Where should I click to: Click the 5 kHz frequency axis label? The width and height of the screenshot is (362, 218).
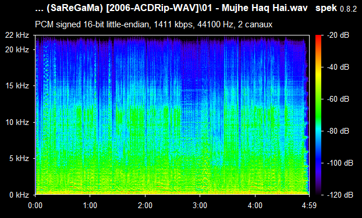pos(19,159)
